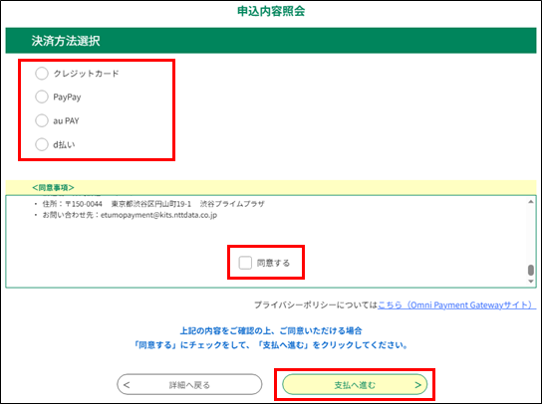Click the left chevron on 詳細へ戻る

127,385
